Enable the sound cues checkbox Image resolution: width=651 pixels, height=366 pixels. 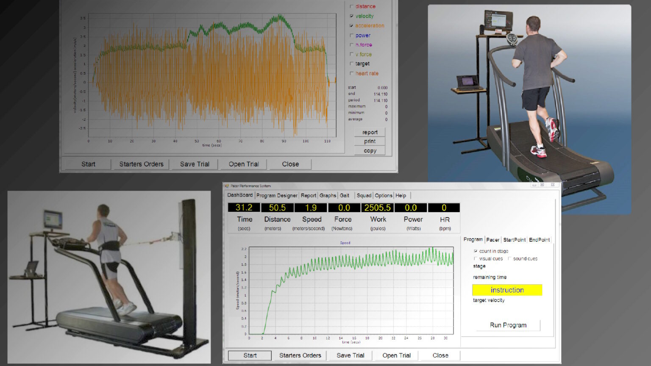[509, 258]
